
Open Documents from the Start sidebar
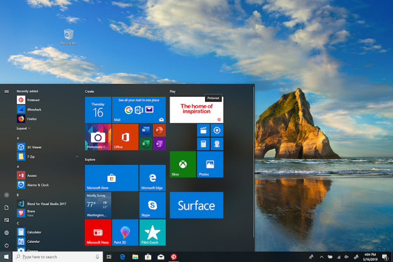click(x=7, y=207)
